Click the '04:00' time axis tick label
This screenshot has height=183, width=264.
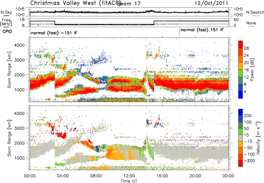pyautogui.click(x=63, y=176)
